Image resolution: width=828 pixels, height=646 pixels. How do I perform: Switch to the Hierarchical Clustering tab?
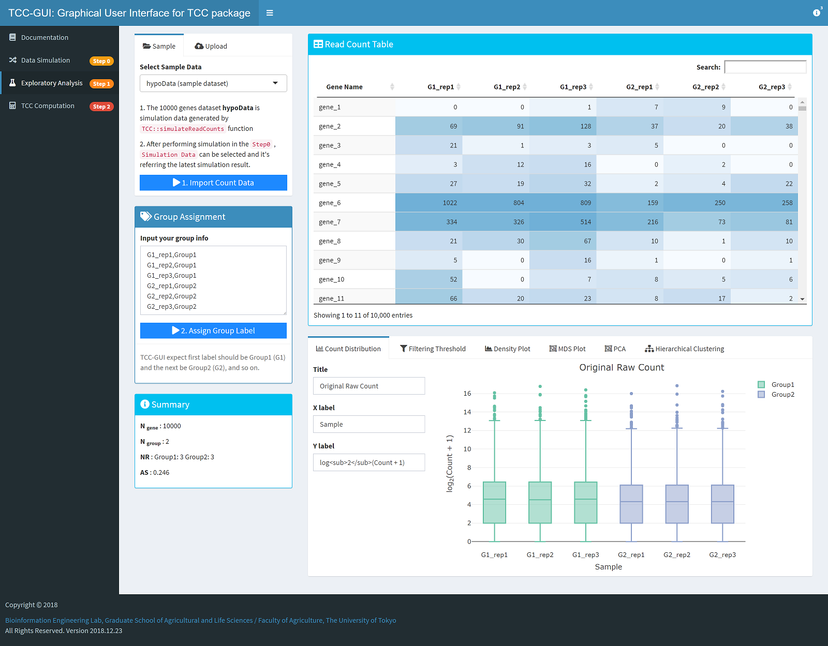click(x=684, y=349)
